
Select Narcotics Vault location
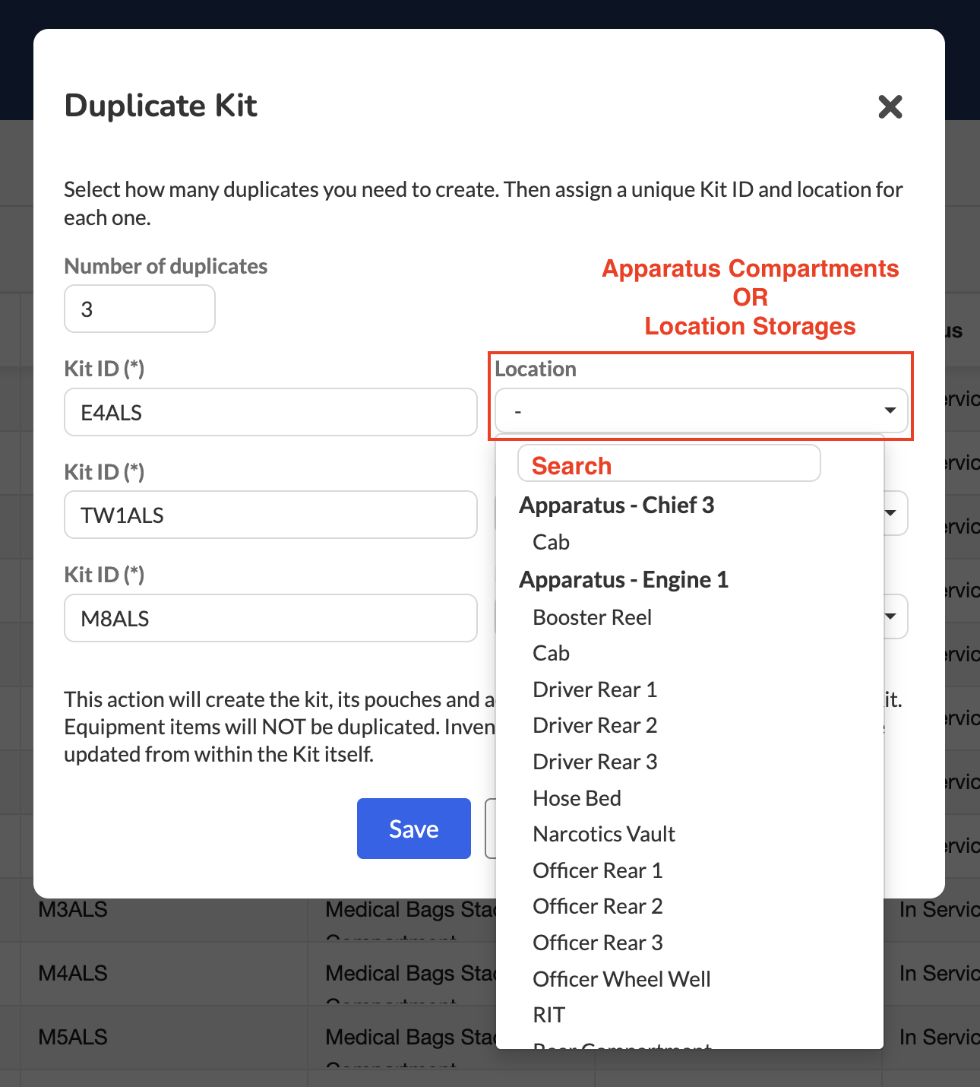tap(604, 834)
